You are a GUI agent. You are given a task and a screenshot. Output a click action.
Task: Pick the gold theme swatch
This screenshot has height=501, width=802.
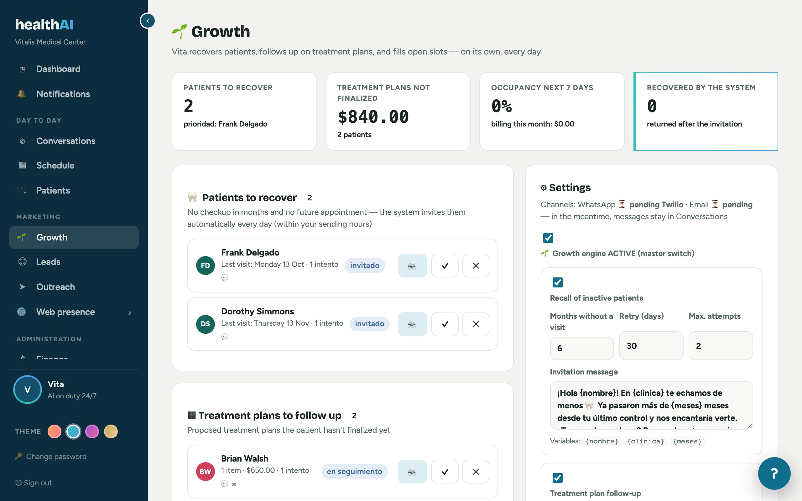tap(111, 431)
